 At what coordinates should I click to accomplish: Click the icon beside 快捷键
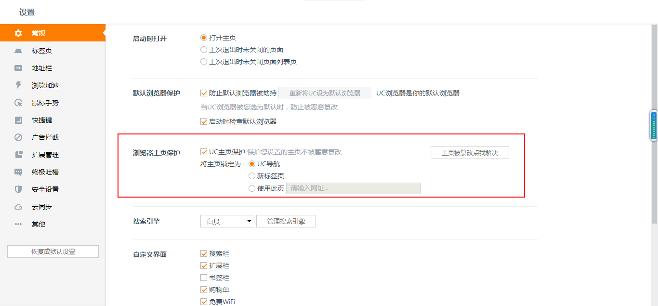pos(18,120)
